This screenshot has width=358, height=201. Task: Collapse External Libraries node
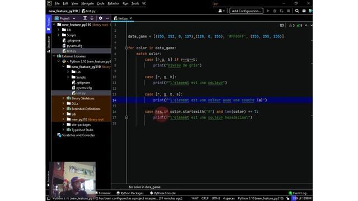pyautogui.click(x=54, y=56)
